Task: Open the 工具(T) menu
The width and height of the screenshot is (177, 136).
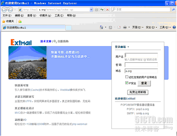Action: [x=59, y=15]
